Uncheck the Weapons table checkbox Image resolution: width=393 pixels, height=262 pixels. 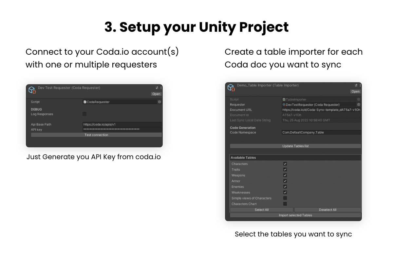pos(285,175)
